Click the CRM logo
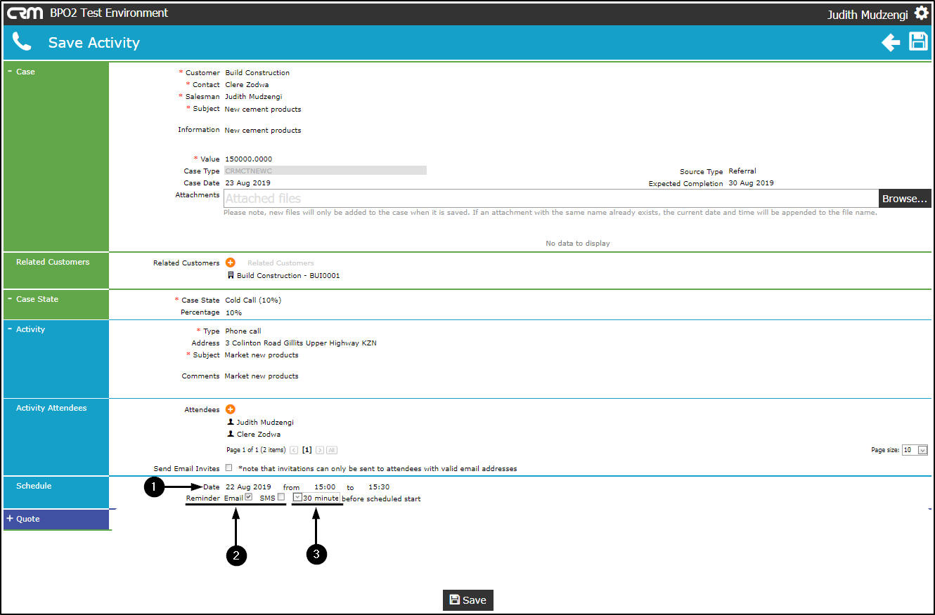Viewport: 935px width, 615px height. coord(25,13)
